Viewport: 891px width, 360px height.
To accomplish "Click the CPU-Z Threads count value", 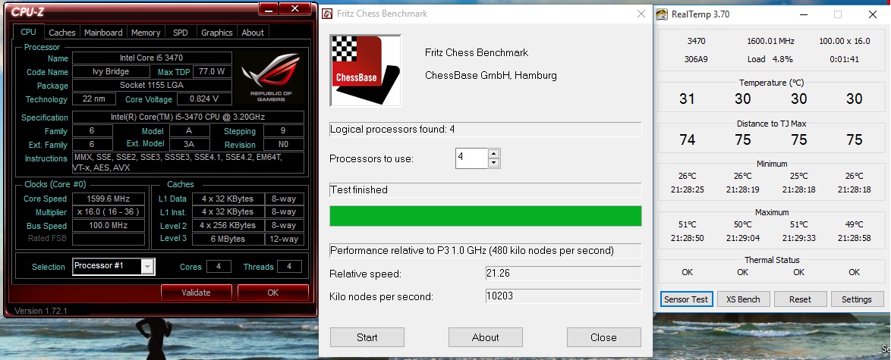I will click(x=289, y=266).
